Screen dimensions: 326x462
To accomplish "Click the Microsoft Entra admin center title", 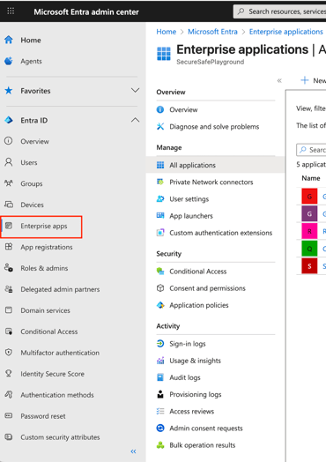I will 86,11.
